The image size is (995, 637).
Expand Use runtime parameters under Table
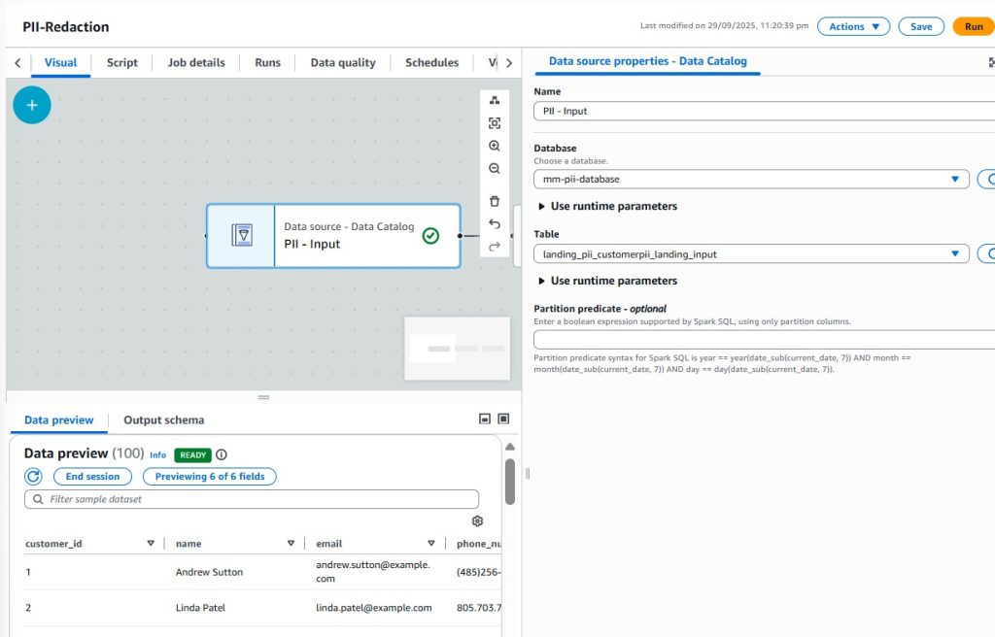[607, 281]
